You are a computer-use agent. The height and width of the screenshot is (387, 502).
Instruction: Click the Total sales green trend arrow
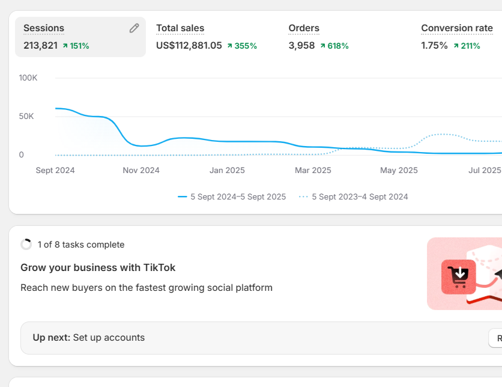click(x=229, y=46)
